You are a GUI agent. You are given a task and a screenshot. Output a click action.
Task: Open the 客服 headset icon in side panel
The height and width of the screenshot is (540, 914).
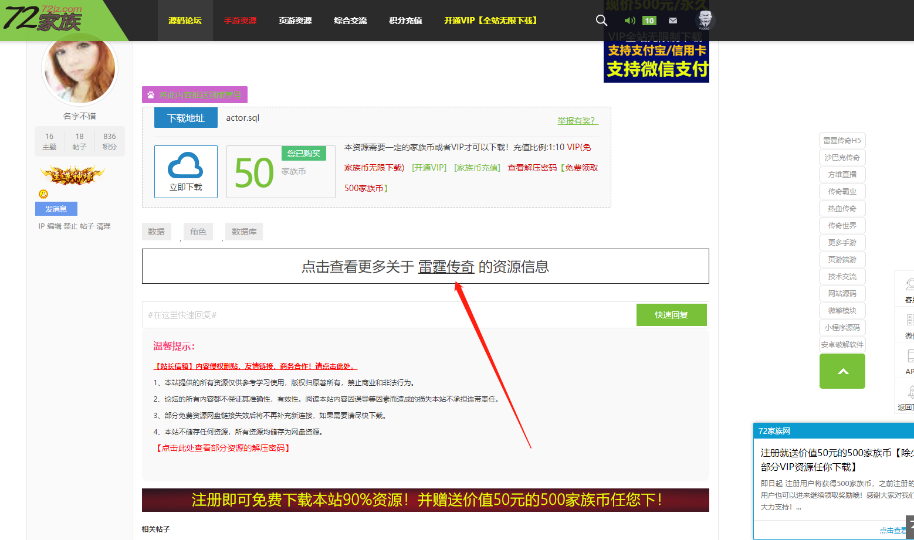pos(909,285)
